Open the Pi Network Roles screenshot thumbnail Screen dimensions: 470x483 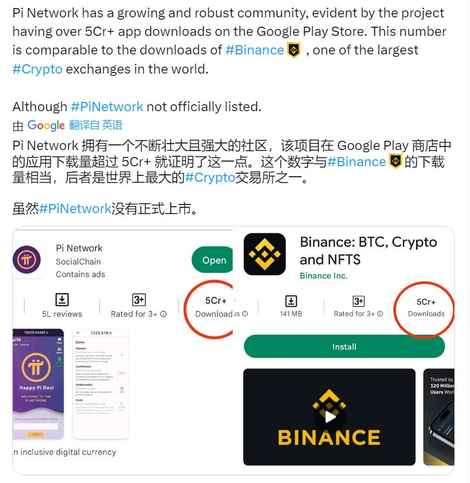pyautogui.click(x=101, y=384)
